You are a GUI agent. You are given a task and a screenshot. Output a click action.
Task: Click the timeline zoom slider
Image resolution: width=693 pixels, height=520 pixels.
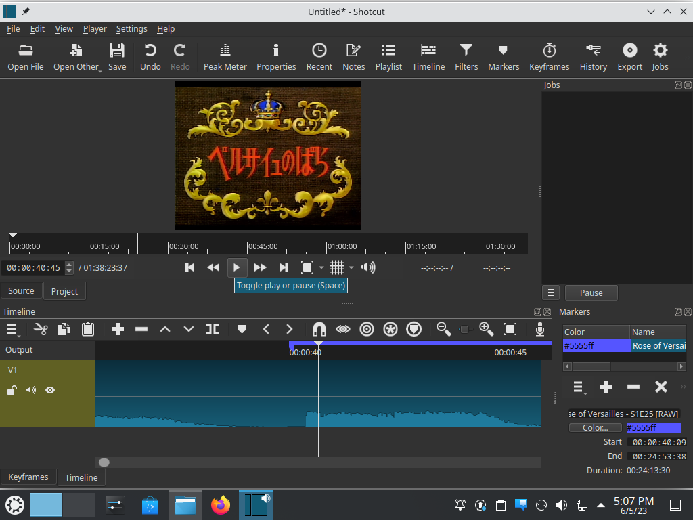(x=464, y=330)
